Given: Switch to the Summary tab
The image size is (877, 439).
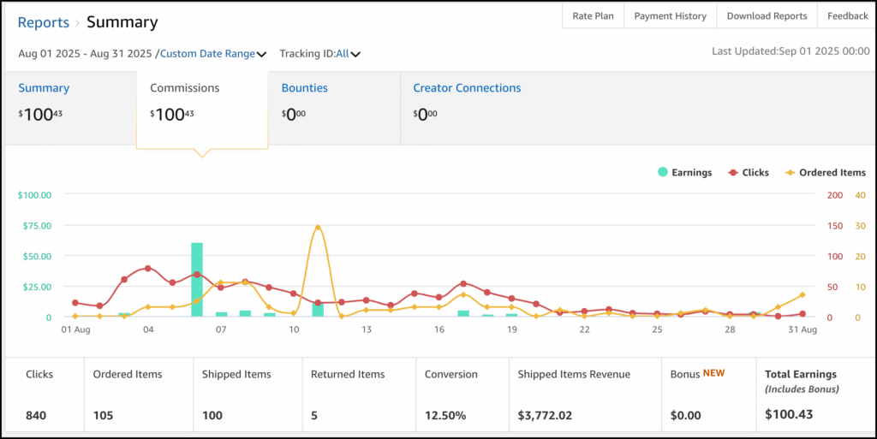Looking at the screenshot, I should (x=44, y=88).
